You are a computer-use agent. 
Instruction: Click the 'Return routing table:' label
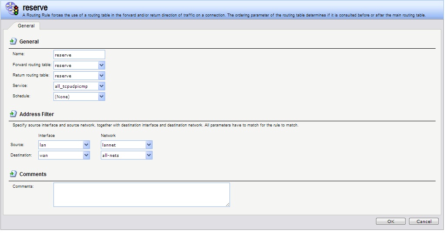pyautogui.click(x=31, y=75)
